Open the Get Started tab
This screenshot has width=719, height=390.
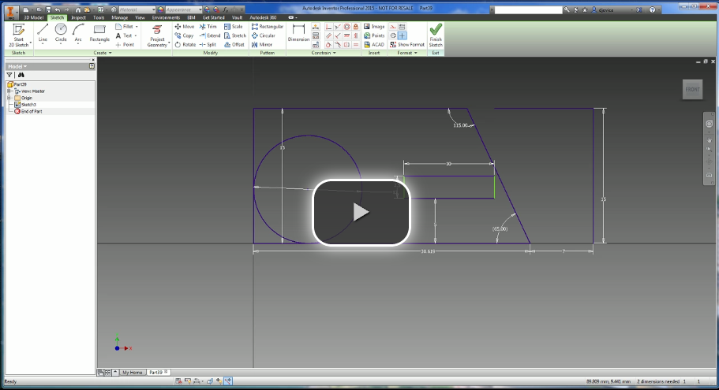tap(213, 17)
